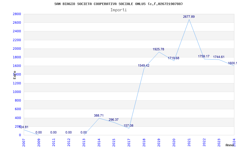The width and height of the screenshot is (237, 148).
Task: Click the 2009 x-axis year label
Action: (x=39, y=143)
